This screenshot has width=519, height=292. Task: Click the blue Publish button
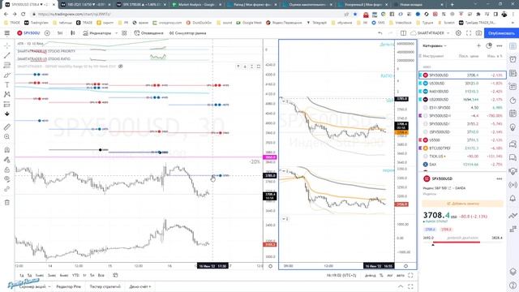[501, 33]
